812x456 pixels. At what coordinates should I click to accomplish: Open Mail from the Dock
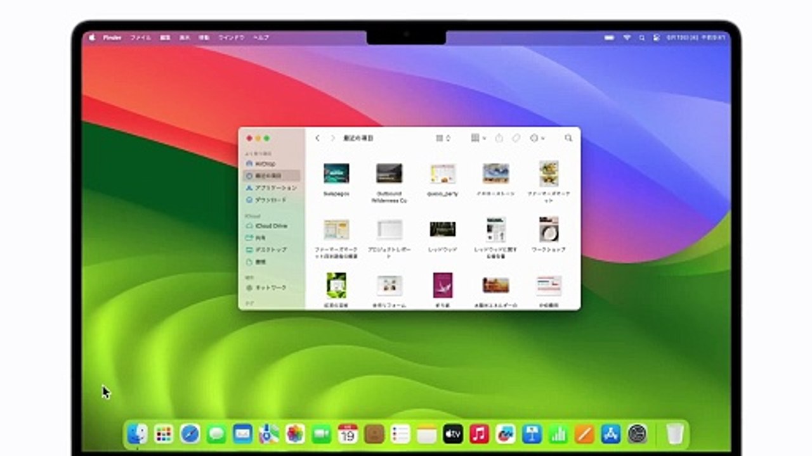[242, 434]
